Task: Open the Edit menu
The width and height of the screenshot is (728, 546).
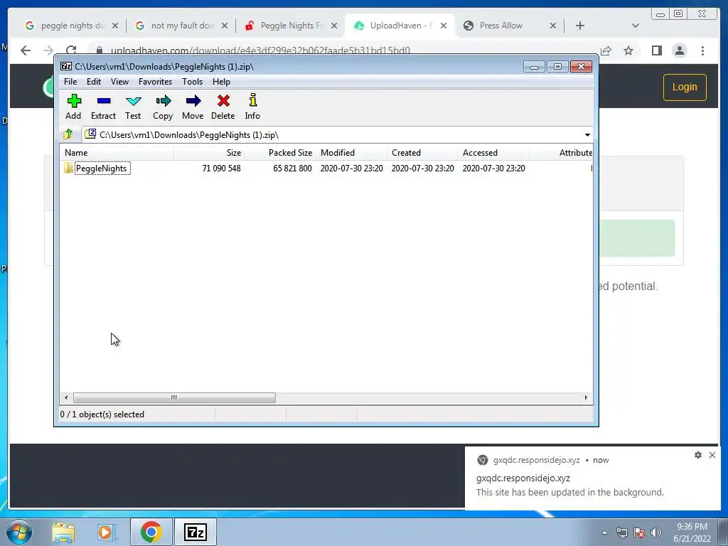Action: pyautogui.click(x=94, y=82)
